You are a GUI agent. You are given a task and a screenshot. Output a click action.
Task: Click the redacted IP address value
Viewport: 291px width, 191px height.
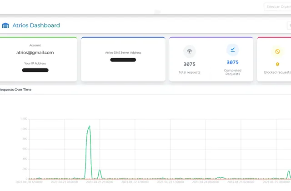click(35, 70)
